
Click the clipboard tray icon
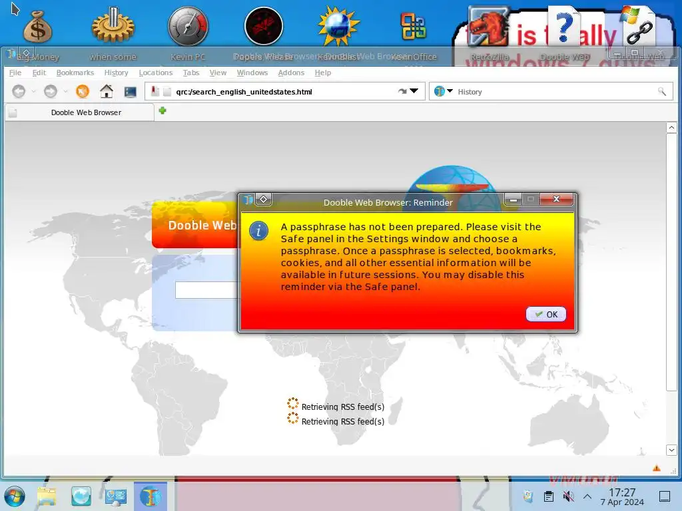549,496
